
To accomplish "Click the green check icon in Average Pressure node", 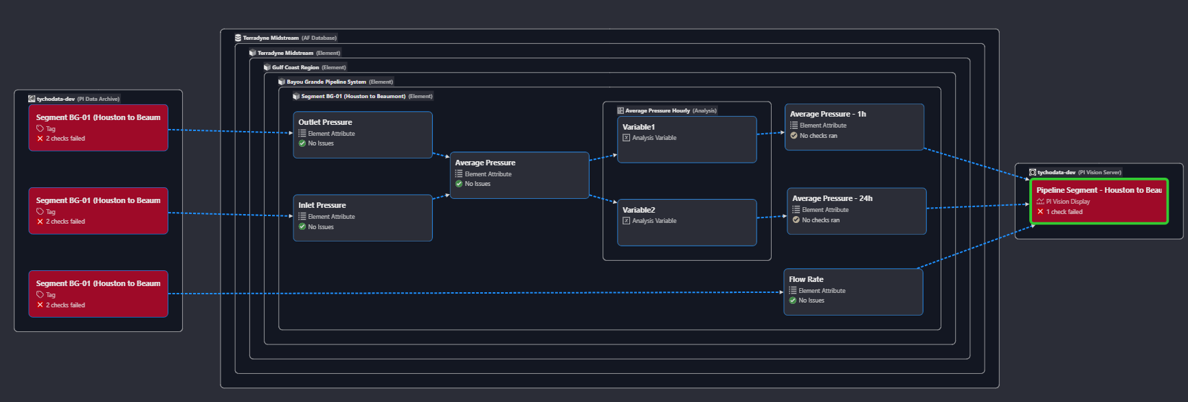I will (x=459, y=184).
